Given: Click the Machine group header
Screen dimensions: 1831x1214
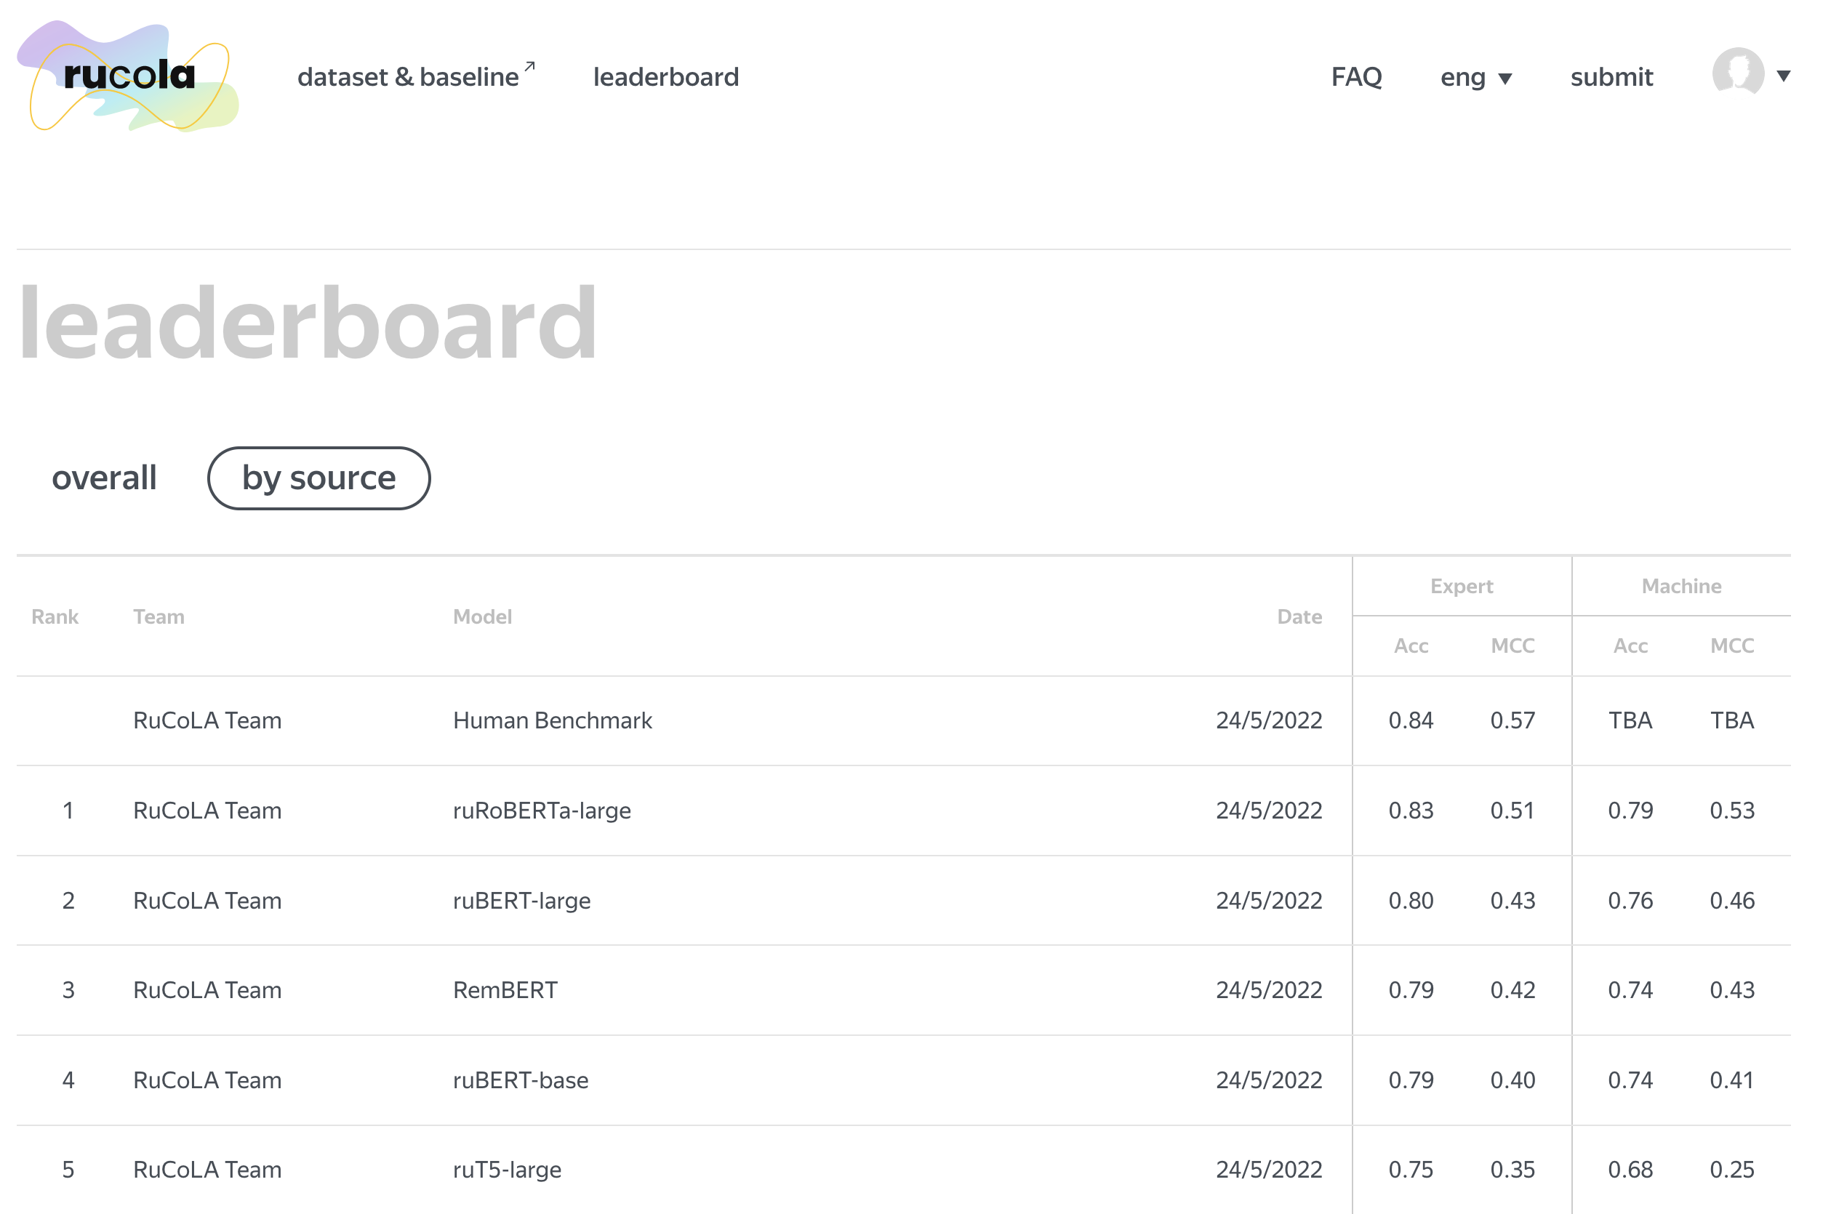Looking at the screenshot, I should [1681, 586].
